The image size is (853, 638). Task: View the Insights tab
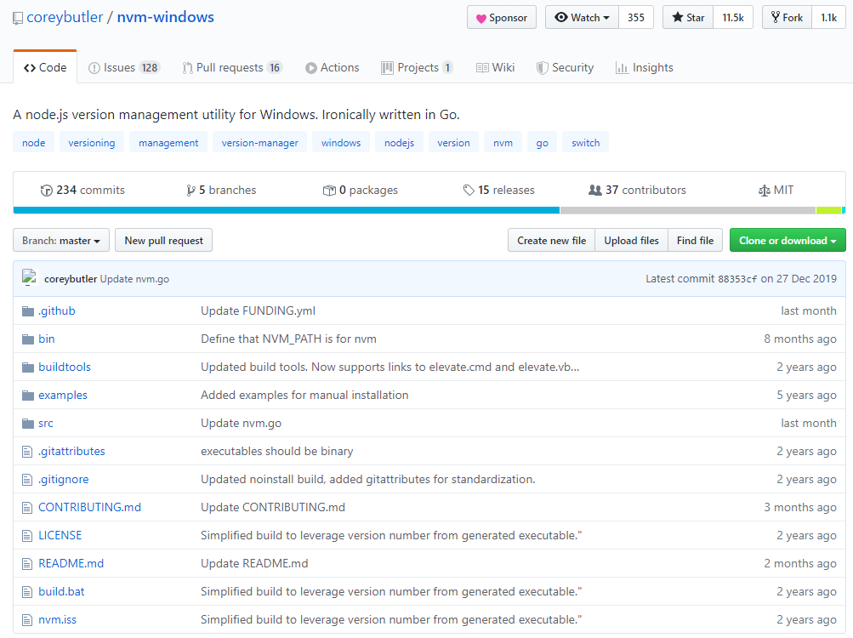644,67
